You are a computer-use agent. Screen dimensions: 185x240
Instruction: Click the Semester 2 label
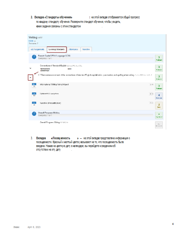[34, 43]
